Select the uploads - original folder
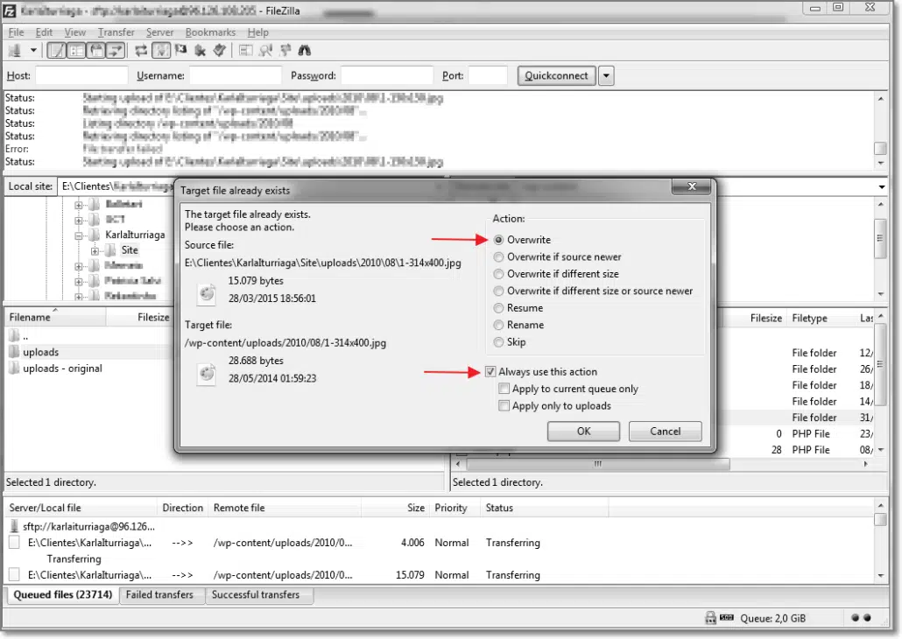 click(62, 369)
